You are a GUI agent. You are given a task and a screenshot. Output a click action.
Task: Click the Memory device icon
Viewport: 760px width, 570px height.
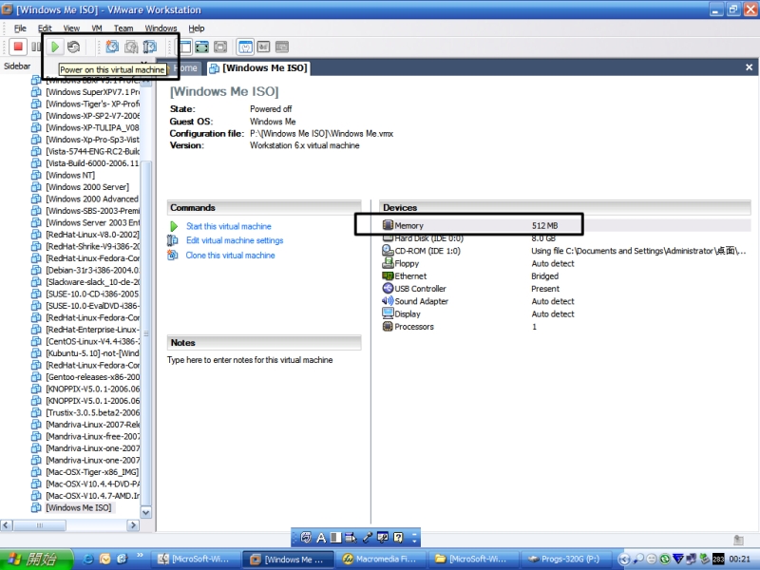[388, 225]
